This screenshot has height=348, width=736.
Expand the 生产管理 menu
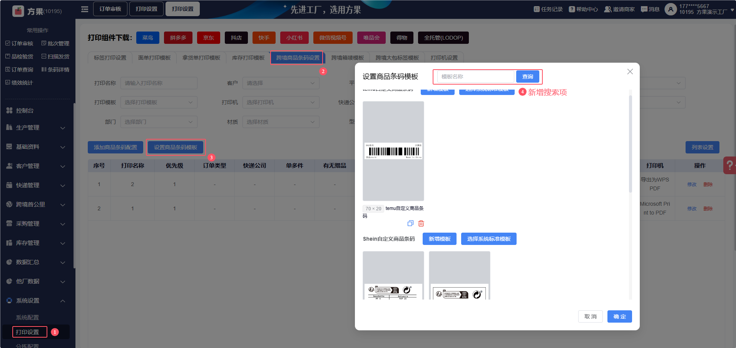(37, 127)
